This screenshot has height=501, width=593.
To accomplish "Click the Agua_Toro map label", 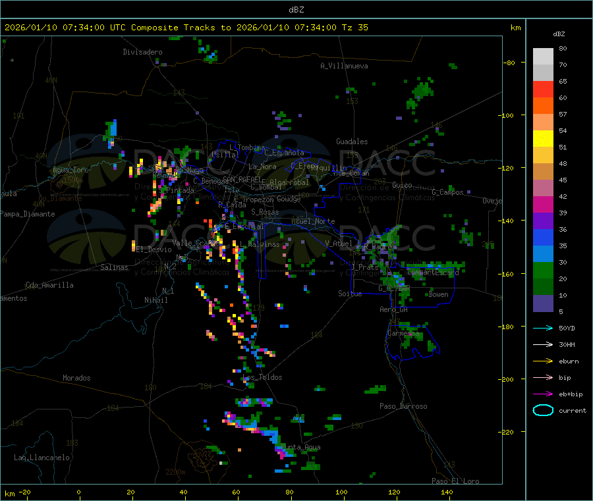I will coord(71,170).
